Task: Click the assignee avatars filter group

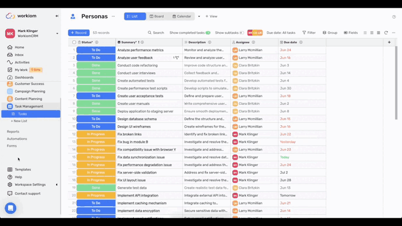Action: (255, 33)
